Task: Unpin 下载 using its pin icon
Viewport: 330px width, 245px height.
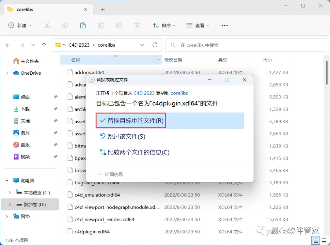Action: coord(55,109)
